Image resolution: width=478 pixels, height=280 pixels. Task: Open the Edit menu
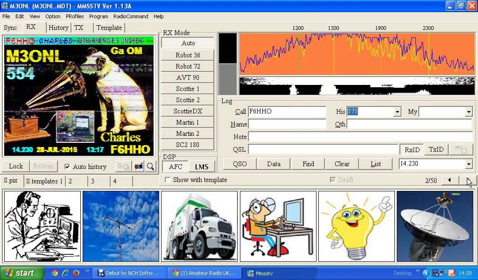click(20, 16)
